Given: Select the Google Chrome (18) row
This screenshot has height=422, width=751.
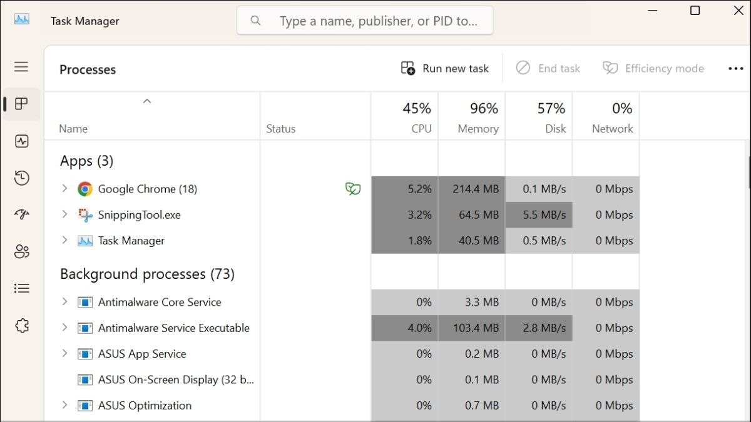Looking at the screenshot, I should click(x=342, y=189).
